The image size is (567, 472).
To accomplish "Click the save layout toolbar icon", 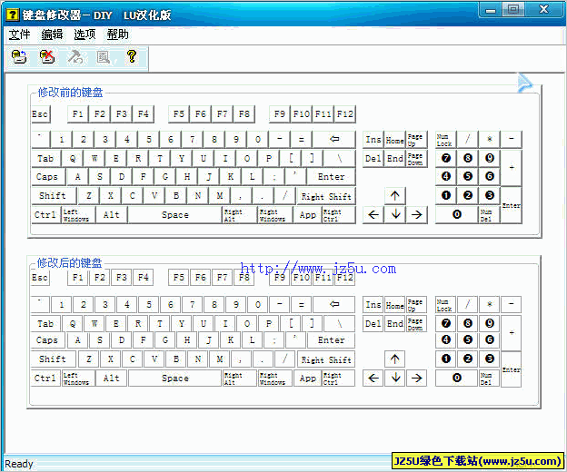I will pyautogui.click(x=19, y=57).
